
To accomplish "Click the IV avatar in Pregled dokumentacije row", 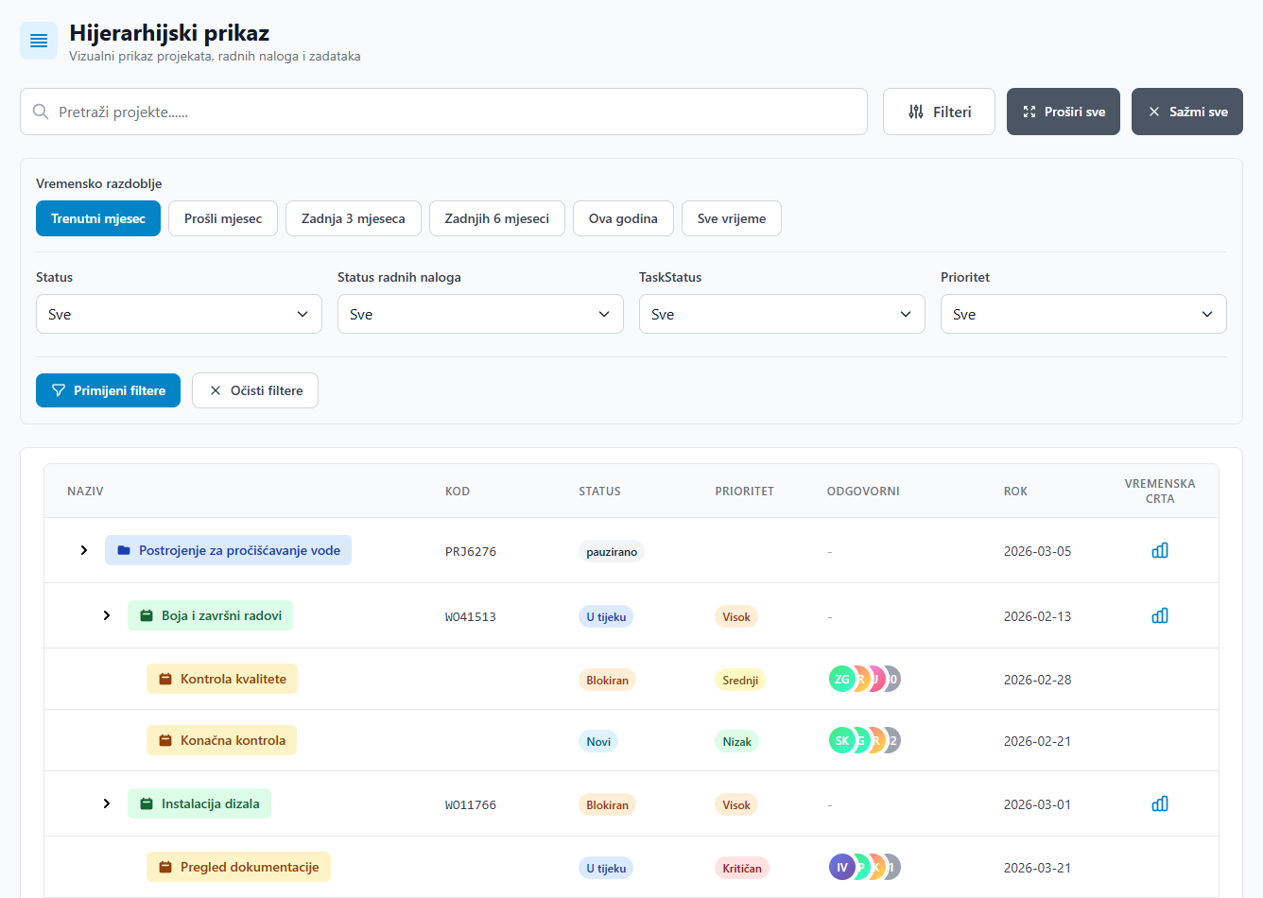I will (840, 867).
